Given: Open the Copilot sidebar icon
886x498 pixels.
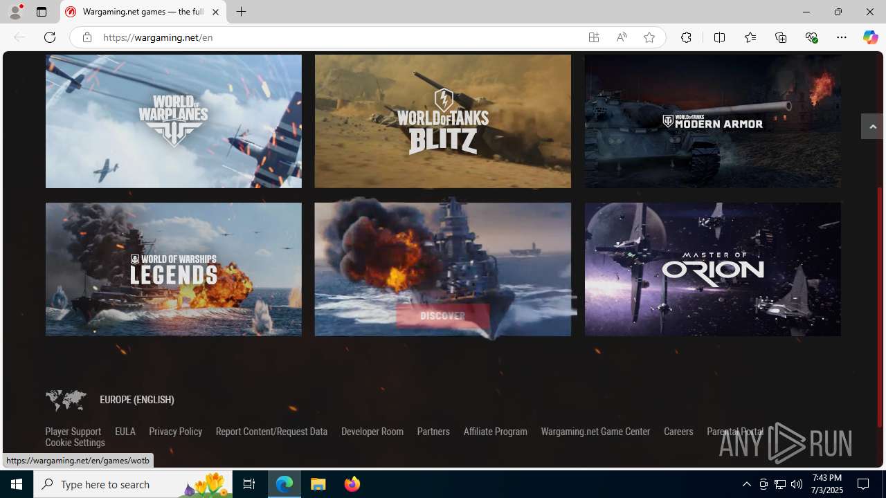Looking at the screenshot, I should click(x=870, y=37).
